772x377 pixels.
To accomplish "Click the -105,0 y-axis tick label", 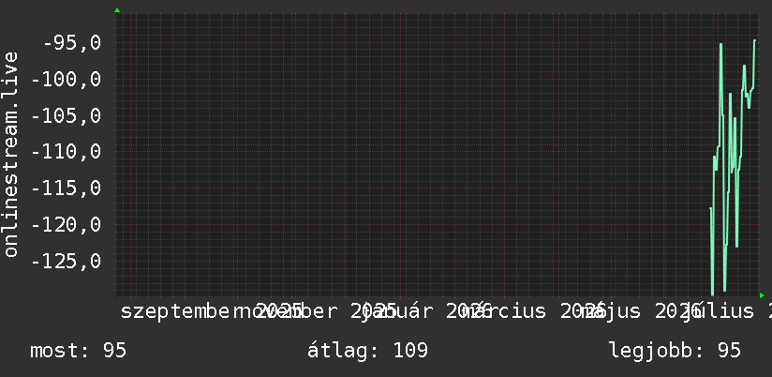I will pos(67,115).
